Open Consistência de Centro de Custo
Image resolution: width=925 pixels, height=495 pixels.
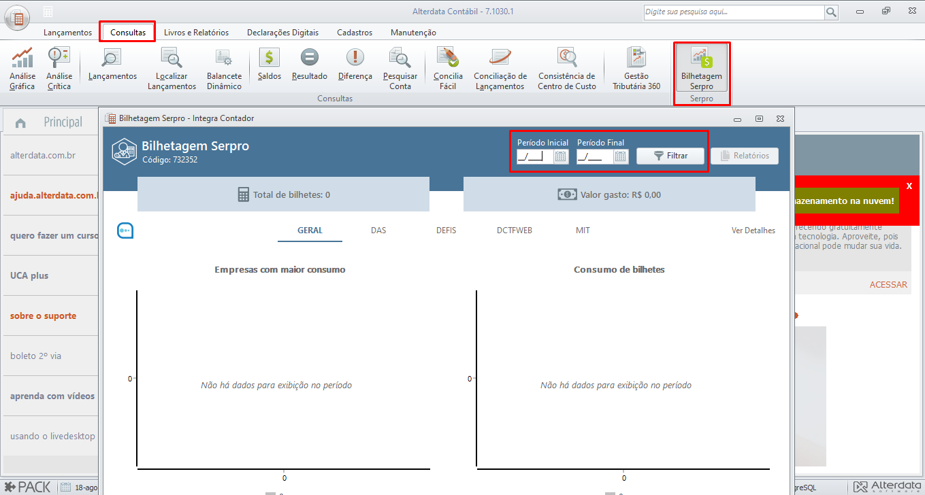(x=567, y=69)
